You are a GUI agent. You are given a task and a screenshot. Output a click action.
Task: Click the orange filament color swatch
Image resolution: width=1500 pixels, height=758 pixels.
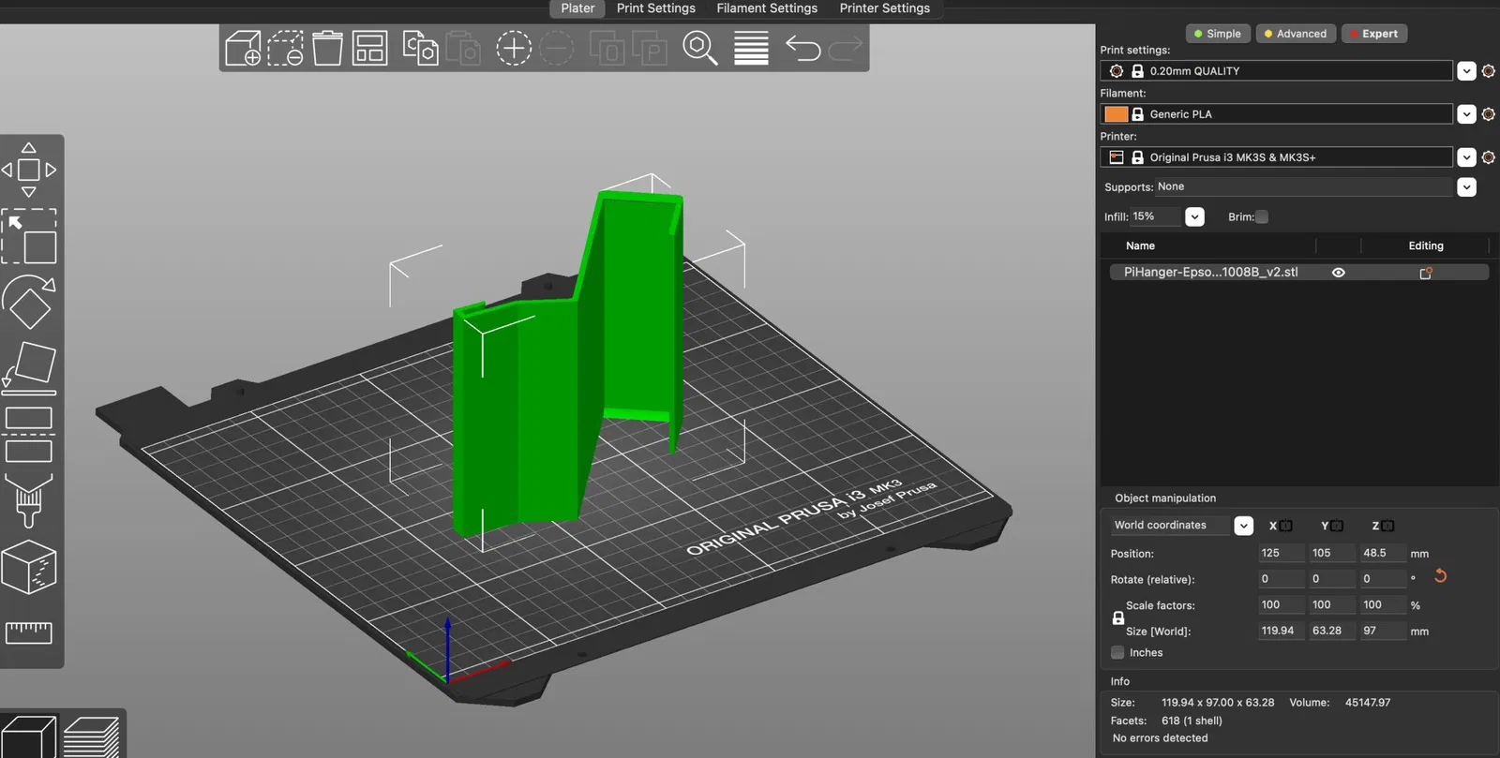[1116, 114]
